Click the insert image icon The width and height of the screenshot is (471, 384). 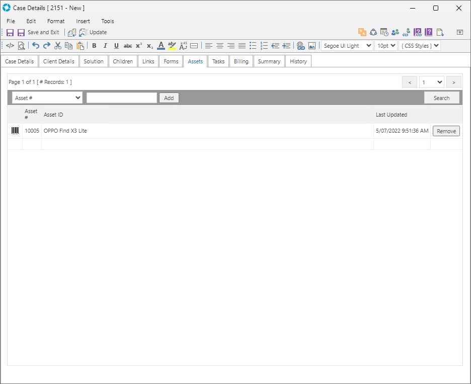point(312,46)
